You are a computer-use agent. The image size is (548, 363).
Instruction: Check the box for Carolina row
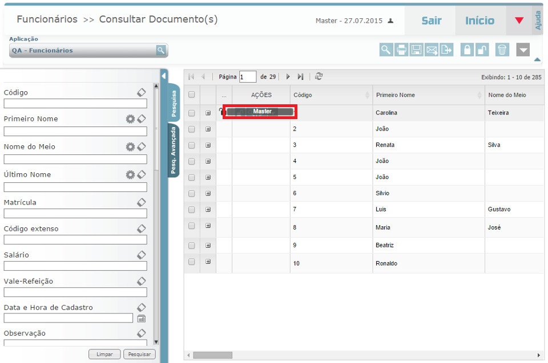192,113
